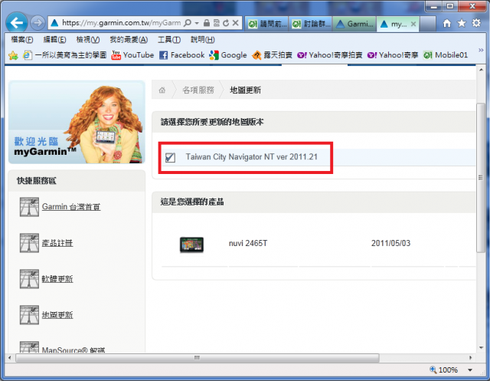Click the breadcrumb home icon
The width and height of the screenshot is (490, 381).
pos(162,90)
